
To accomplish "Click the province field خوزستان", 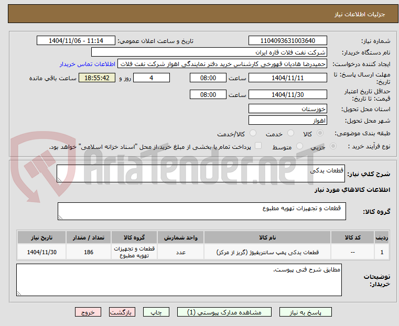I will [287, 108].
